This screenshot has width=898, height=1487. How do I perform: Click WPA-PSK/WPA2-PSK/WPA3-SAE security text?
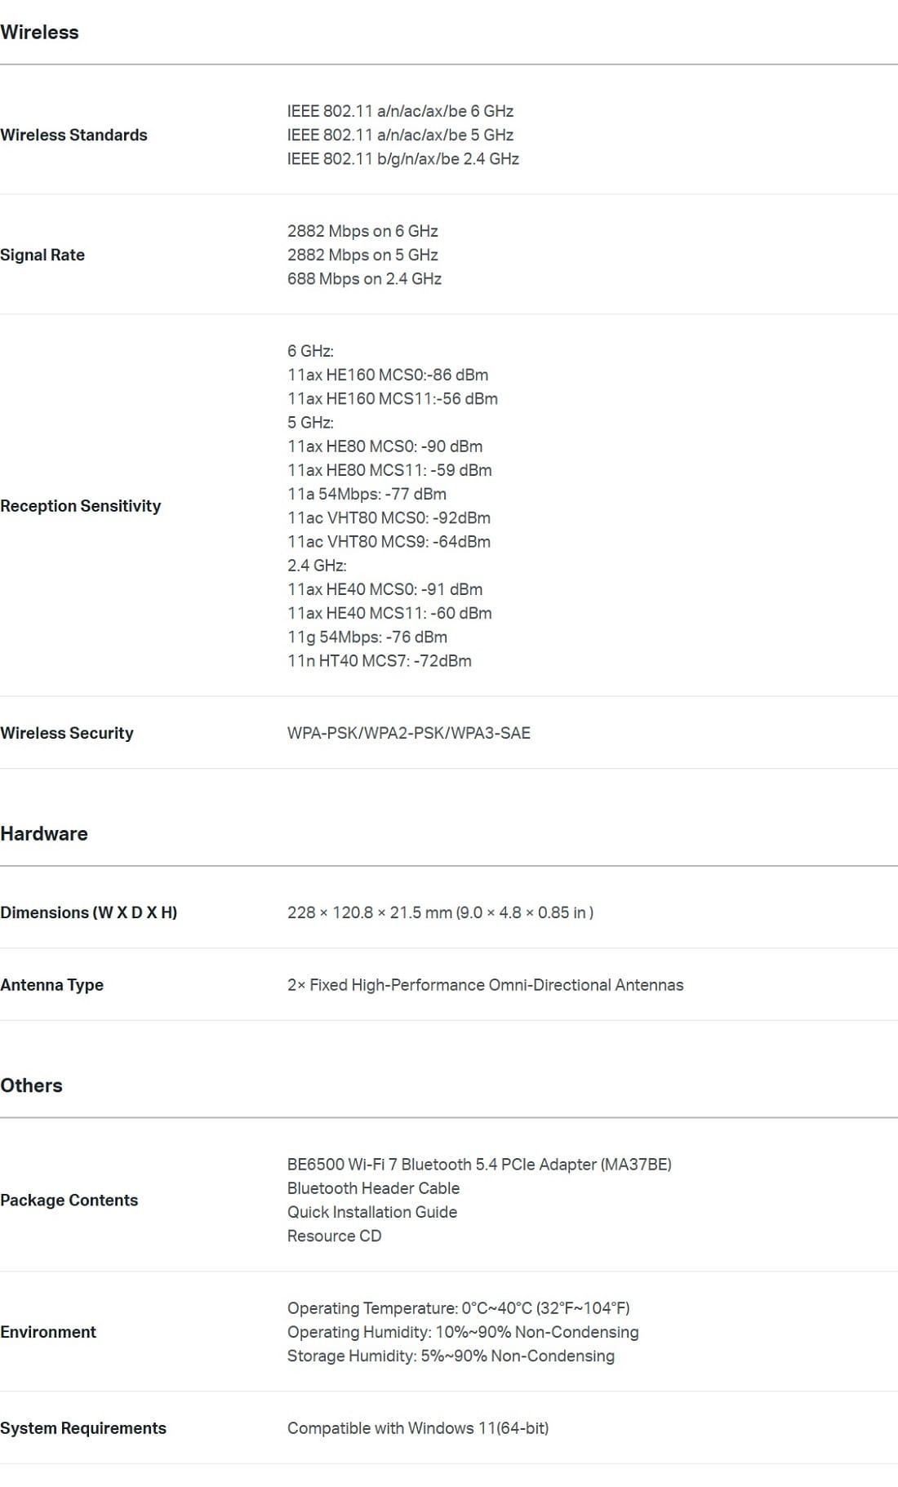[408, 733]
